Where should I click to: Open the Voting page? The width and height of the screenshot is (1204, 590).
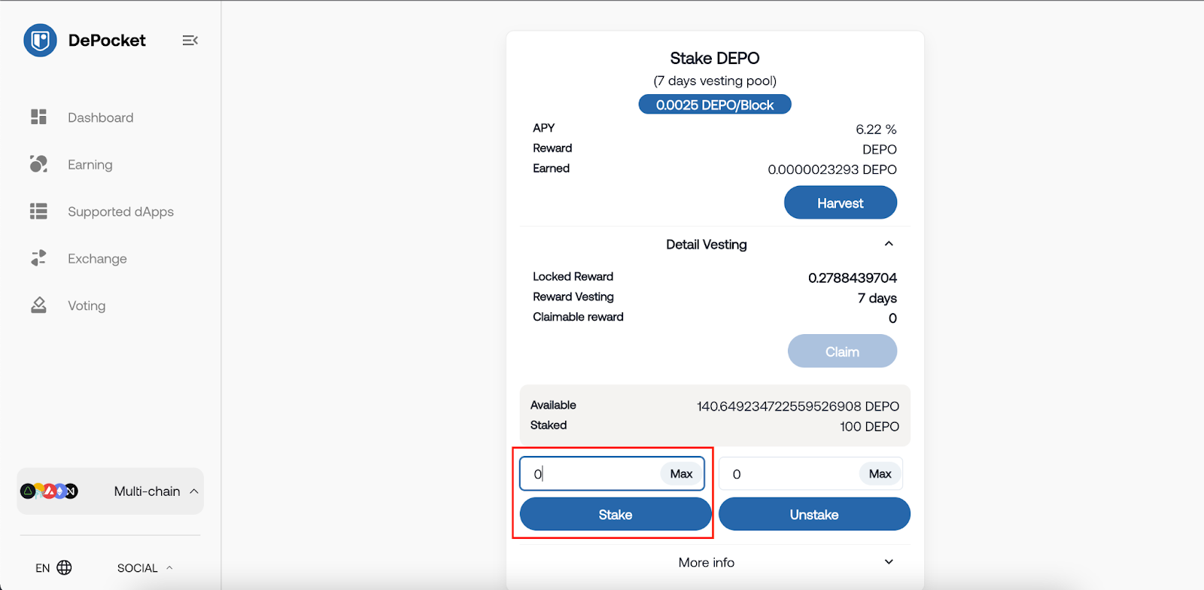tap(87, 306)
